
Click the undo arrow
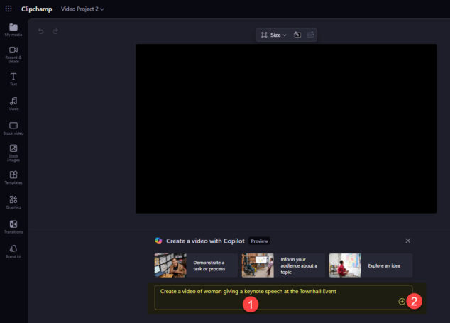pos(41,31)
